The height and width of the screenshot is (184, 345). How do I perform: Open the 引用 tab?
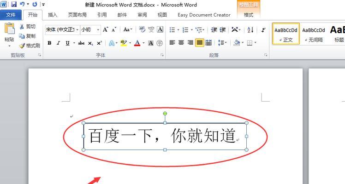(102, 15)
